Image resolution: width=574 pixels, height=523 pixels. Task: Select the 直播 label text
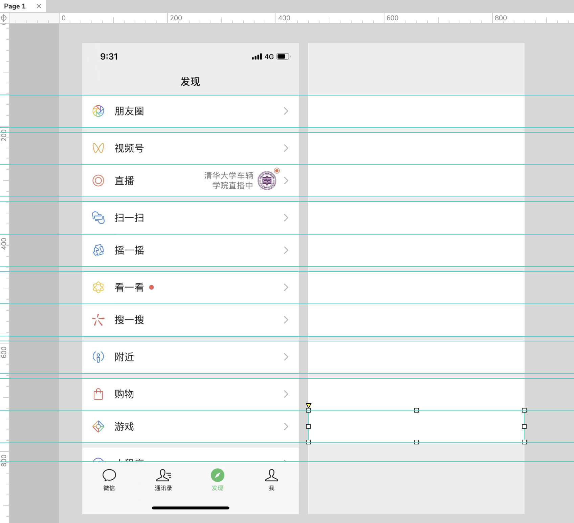[x=125, y=181]
